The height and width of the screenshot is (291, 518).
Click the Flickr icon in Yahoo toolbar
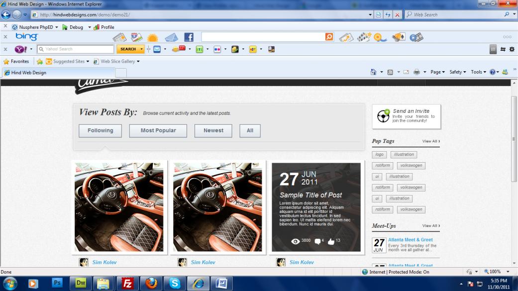[x=217, y=49]
